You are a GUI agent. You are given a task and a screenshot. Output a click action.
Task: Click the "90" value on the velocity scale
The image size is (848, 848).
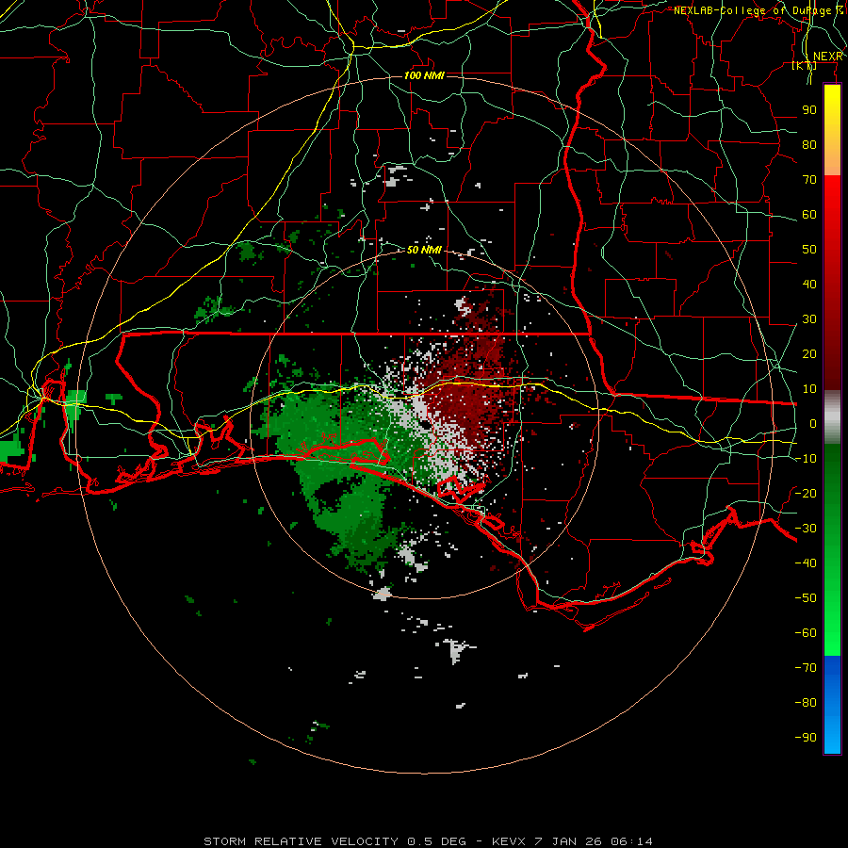click(809, 110)
